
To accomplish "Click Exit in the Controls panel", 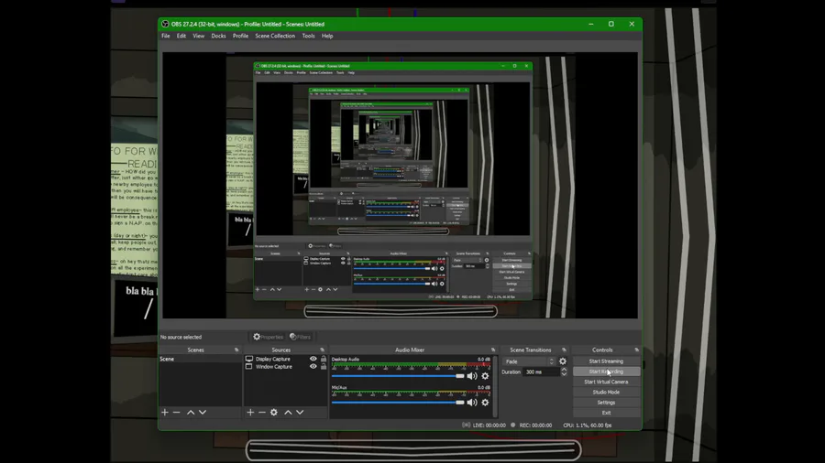I will (606, 413).
